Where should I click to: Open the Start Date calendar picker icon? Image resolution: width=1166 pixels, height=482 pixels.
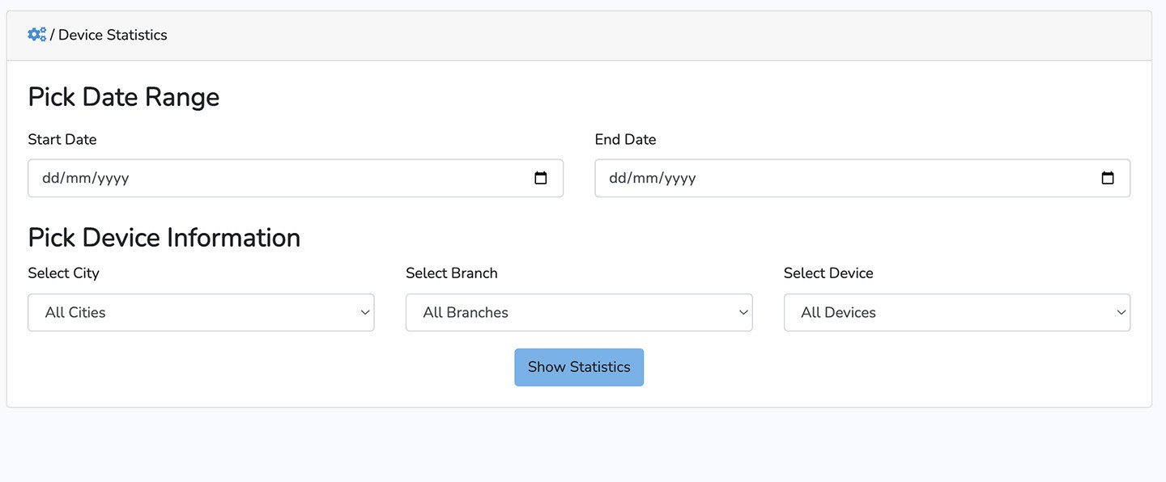click(x=541, y=178)
